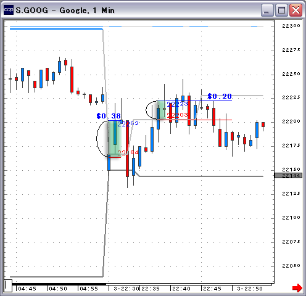This screenshot has width=306, height=296.
Task: Click the 22150 price axis label
Action: (291, 170)
